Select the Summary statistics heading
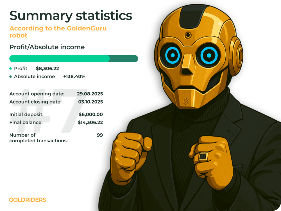This screenshot has height=211, width=281. [x=71, y=15]
